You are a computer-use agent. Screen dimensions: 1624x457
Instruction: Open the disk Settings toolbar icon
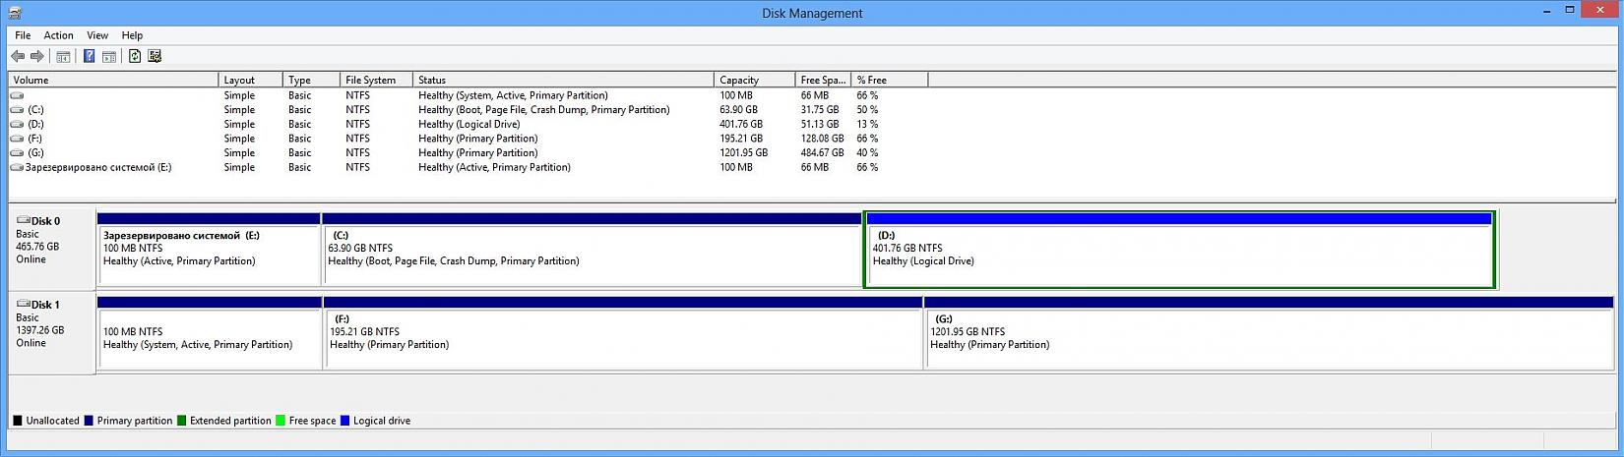tap(155, 57)
